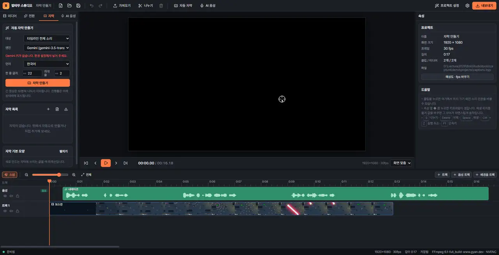Image resolution: width=499 pixels, height=255 pixels.
Task: Create a new project file
Action: click(60, 6)
